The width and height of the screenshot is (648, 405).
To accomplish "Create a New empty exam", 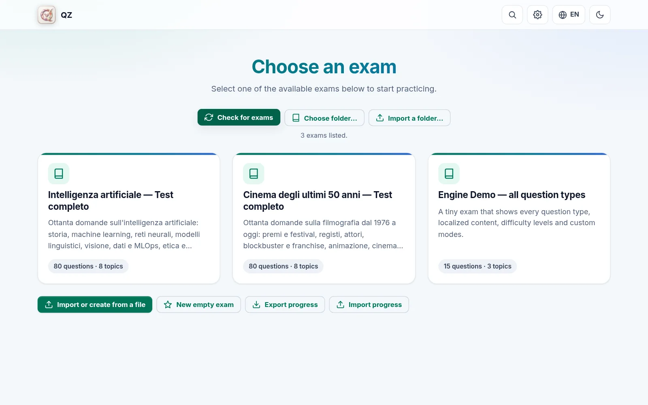I will coord(199,305).
